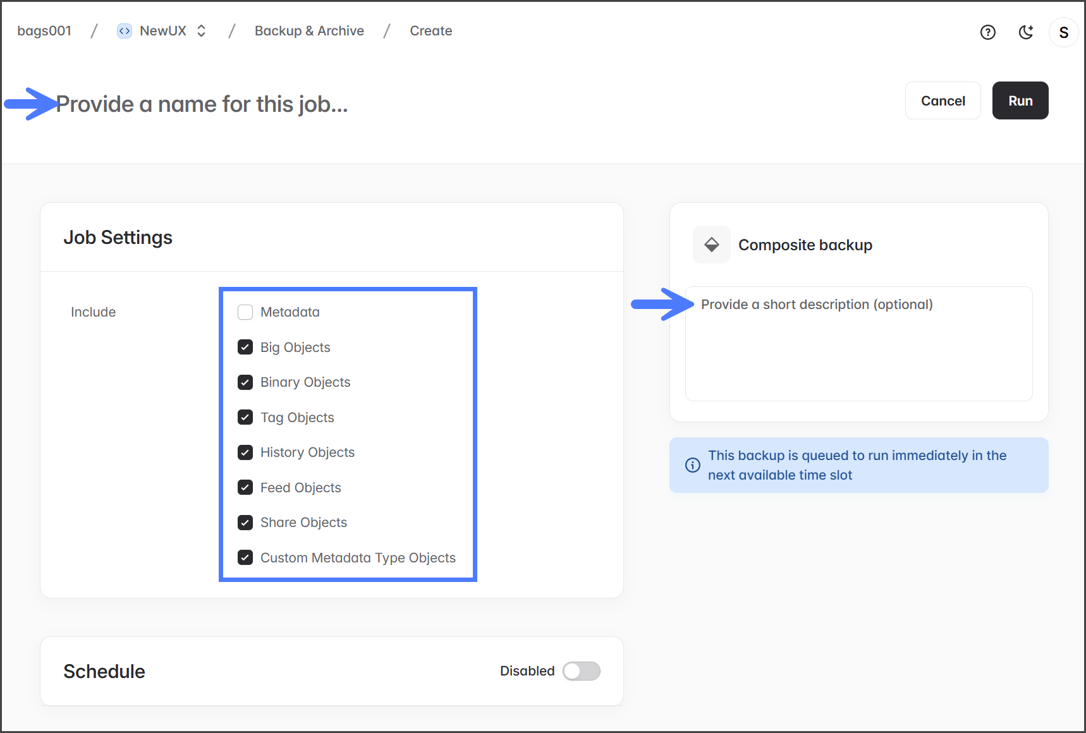Click the Composite backup diamond icon
This screenshot has height=733, width=1086.
point(712,245)
